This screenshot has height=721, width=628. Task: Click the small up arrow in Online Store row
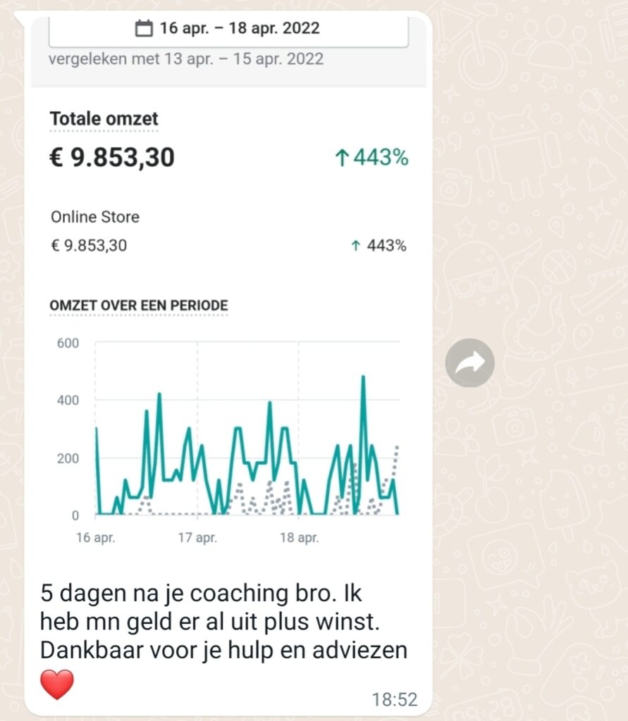point(355,246)
